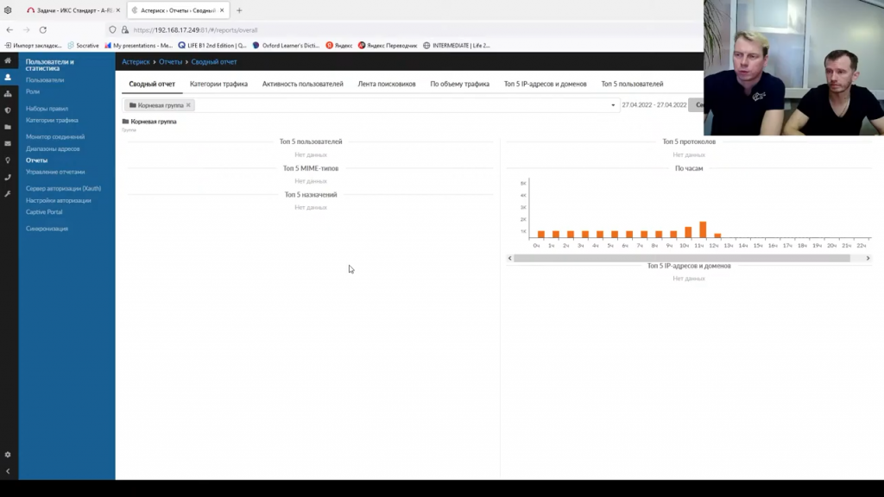884x497 pixels.
Task: Open 'INTERMEDIATE | Life 2...' bookmark
Action: coord(457,46)
